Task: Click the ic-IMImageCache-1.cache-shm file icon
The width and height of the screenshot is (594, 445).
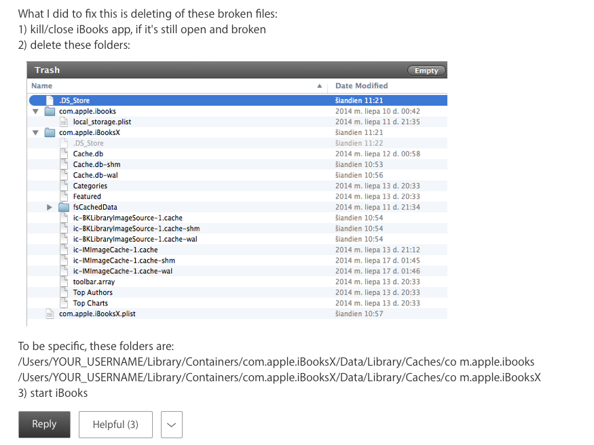Action: point(64,260)
